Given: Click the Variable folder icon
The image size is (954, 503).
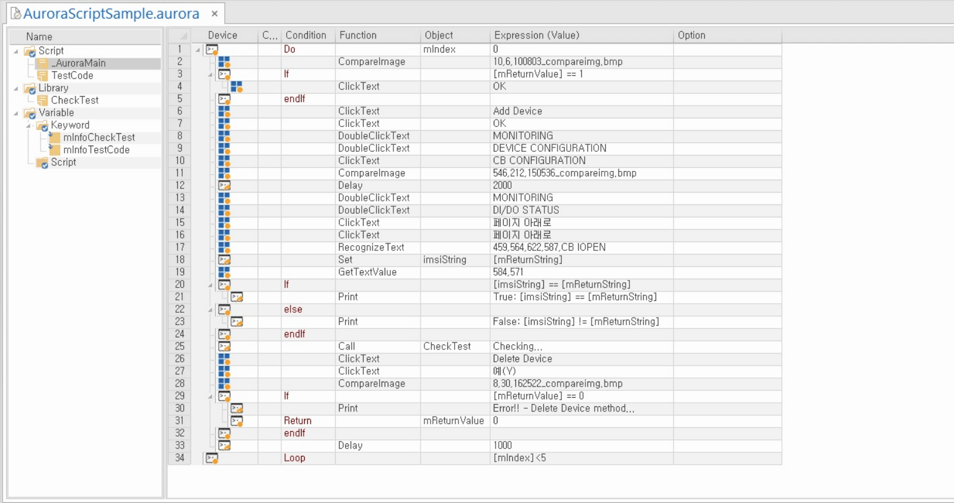Looking at the screenshot, I should pyautogui.click(x=30, y=113).
